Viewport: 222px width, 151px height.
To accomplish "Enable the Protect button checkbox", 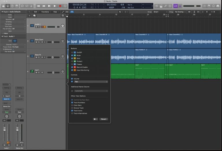I will 72,61.
